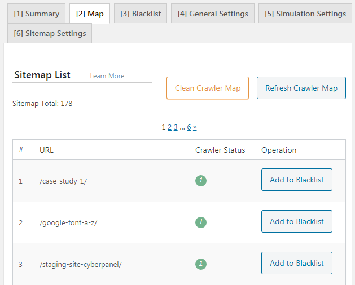Click Refresh Crawler Map button
The image size is (355, 285).
tap(301, 88)
